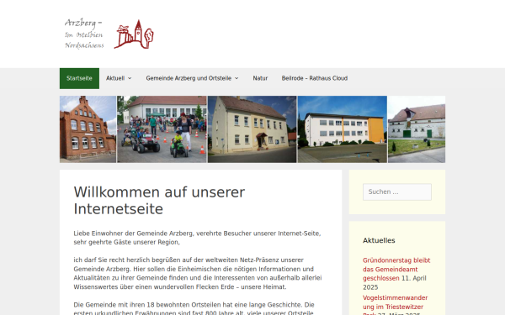The image size is (505, 315).
Task: Open Beilrode – Rathaus Cloud link
Action: tap(315, 78)
